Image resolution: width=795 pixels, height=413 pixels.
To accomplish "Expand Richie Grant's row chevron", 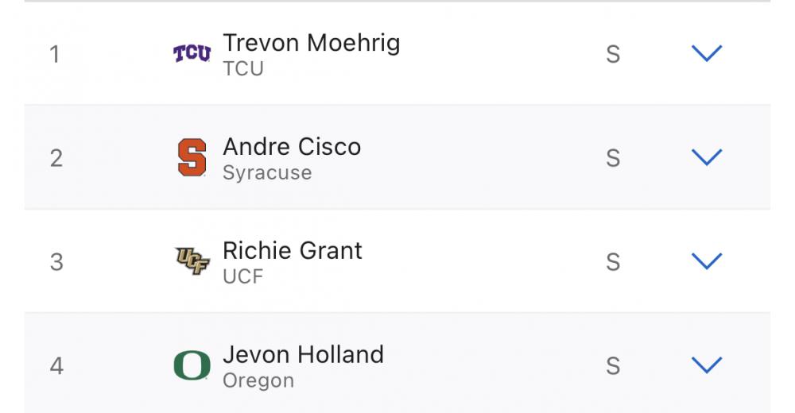I will pos(706,261).
